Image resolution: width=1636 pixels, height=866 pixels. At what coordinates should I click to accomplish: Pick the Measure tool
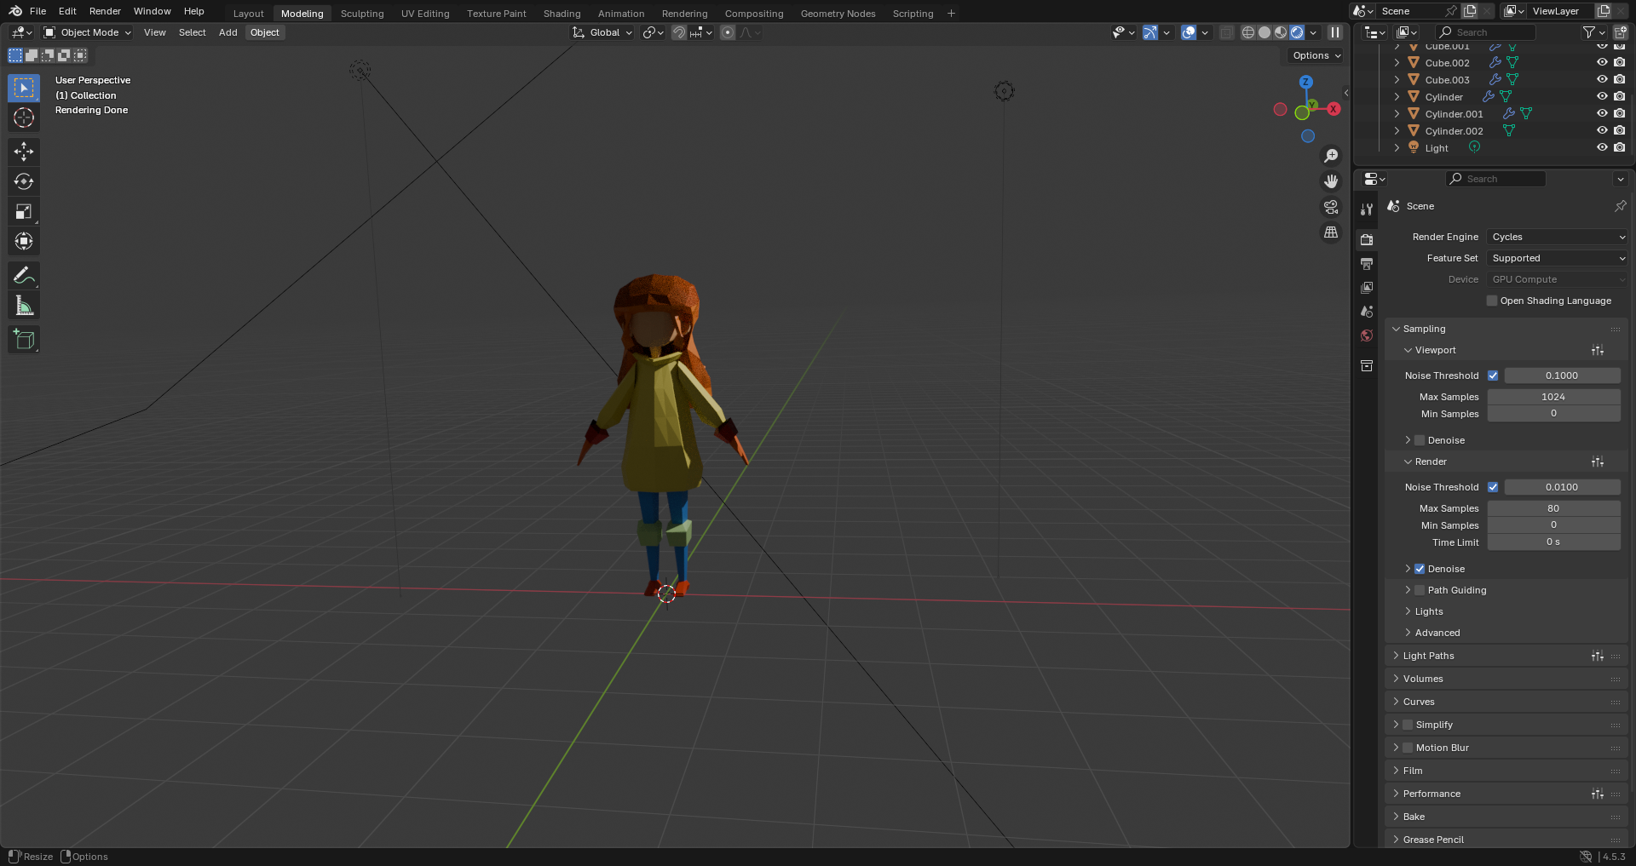pyautogui.click(x=24, y=306)
